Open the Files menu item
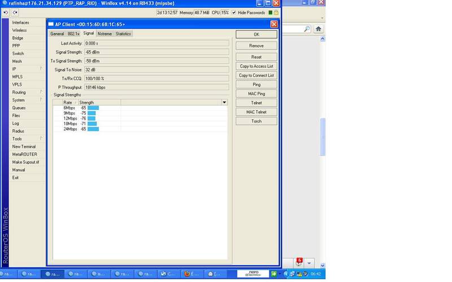Screen dimensions: 452x282 click(16, 116)
